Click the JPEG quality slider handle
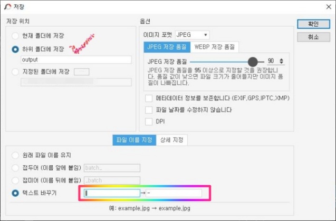 pos(253,62)
